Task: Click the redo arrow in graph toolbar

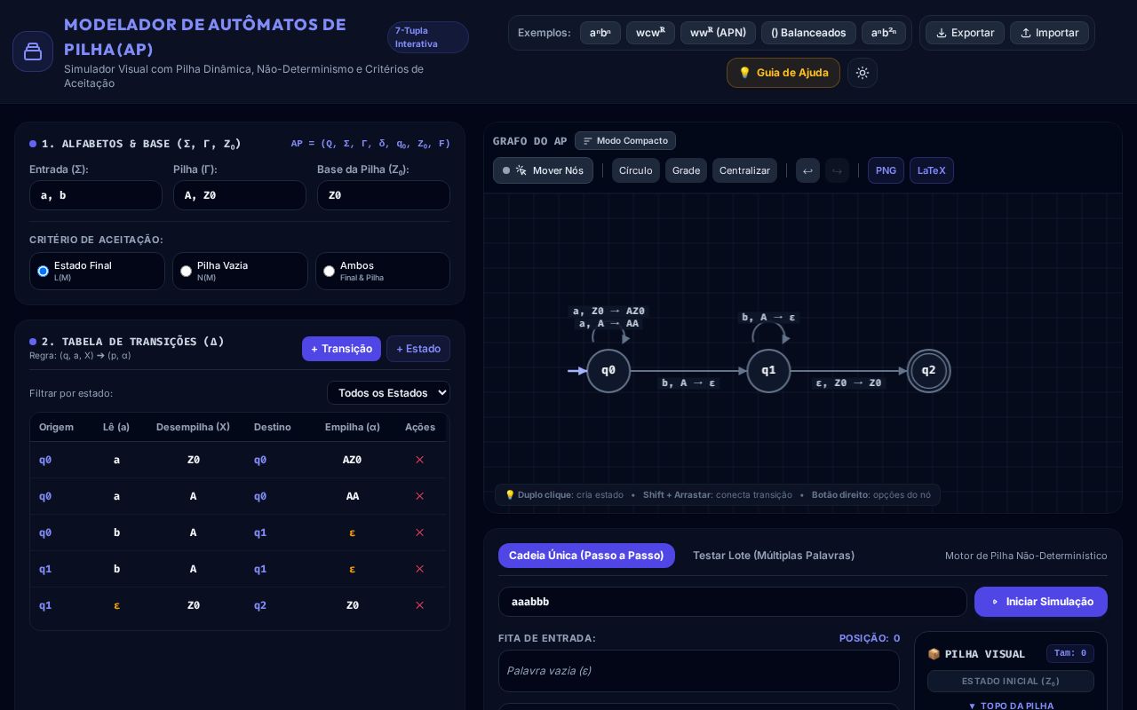Action: (837, 170)
